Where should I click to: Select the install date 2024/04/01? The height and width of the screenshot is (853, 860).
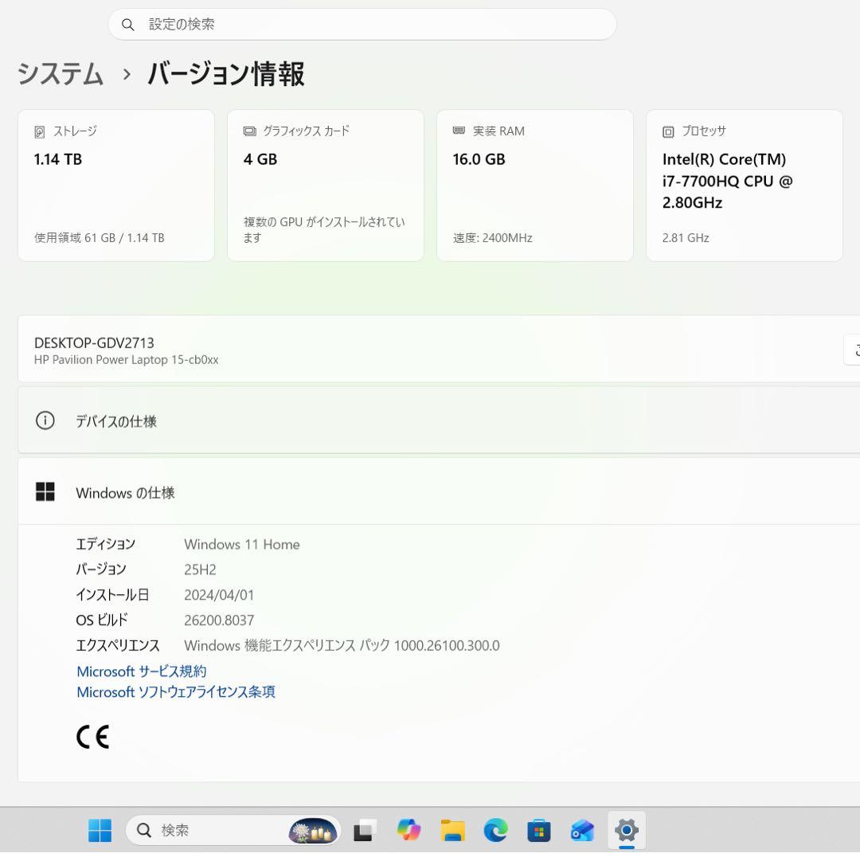click(x=219, y=595)
